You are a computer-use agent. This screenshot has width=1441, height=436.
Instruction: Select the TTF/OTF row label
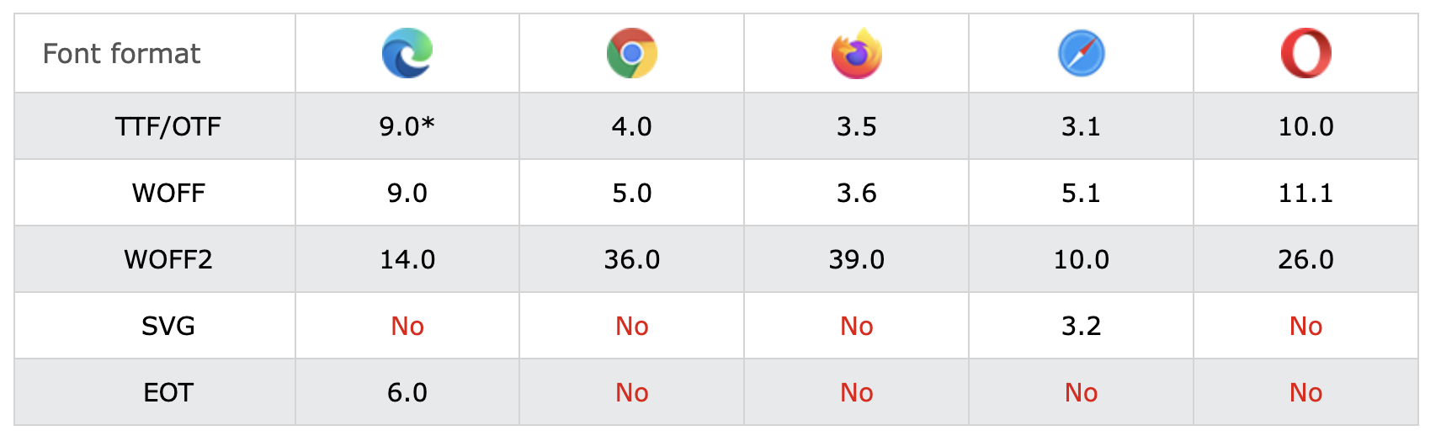[168, 126]
